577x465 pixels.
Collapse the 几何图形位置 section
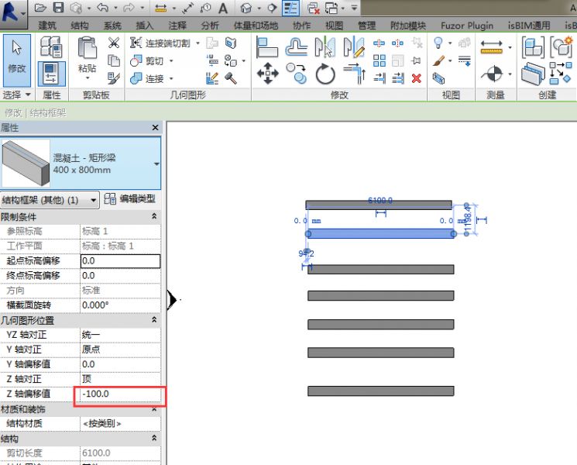click(x=153, y=320)
